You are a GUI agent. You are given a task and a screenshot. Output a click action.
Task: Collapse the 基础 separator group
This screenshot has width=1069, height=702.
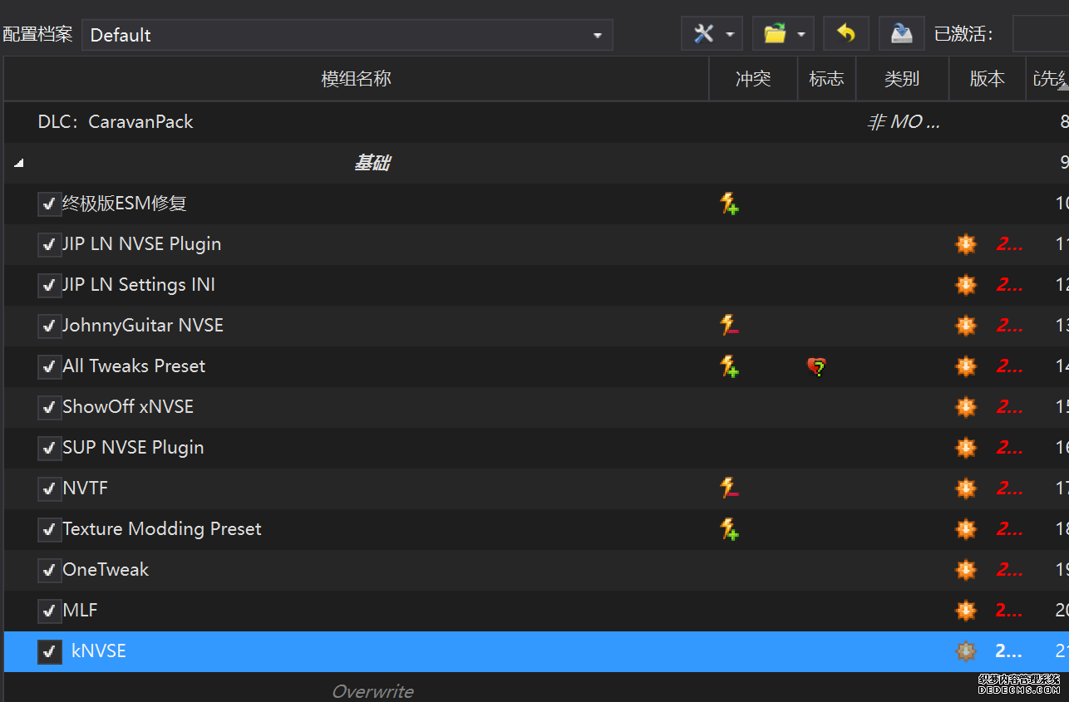tap(18, 164)
